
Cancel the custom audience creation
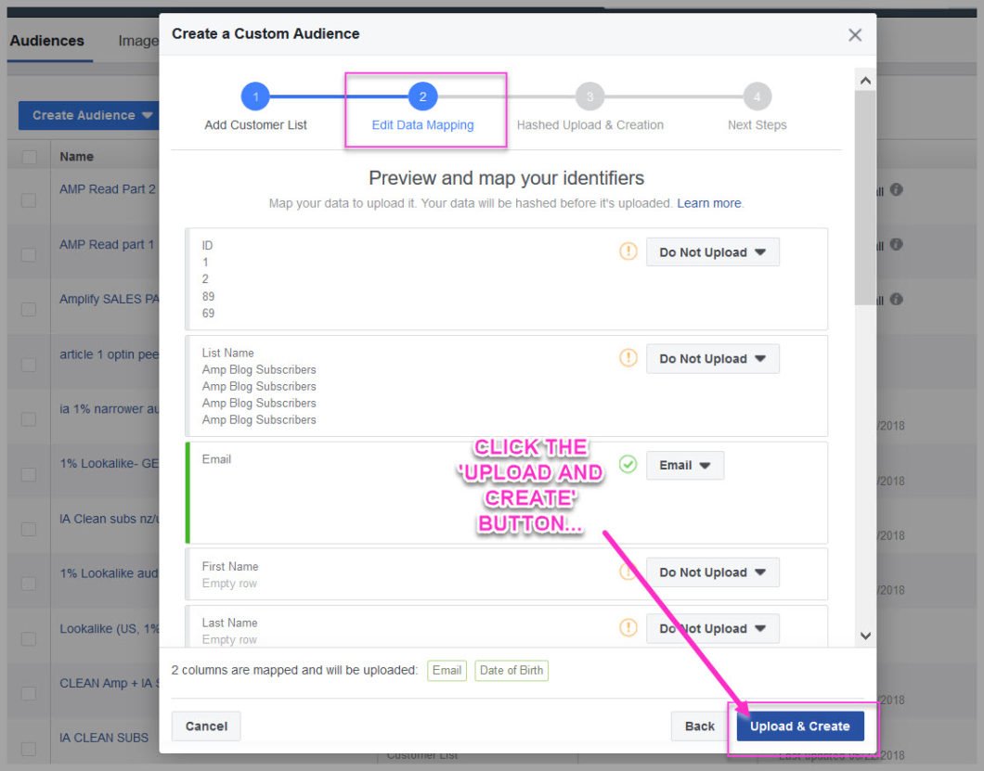[206, 726]
